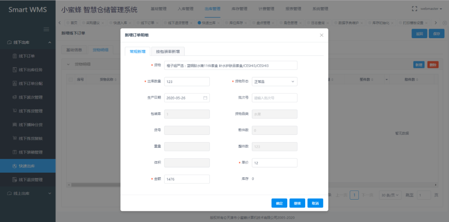Open the webmaster user dropdown
This screenshot has width=449, height=222.
[431, 9]
